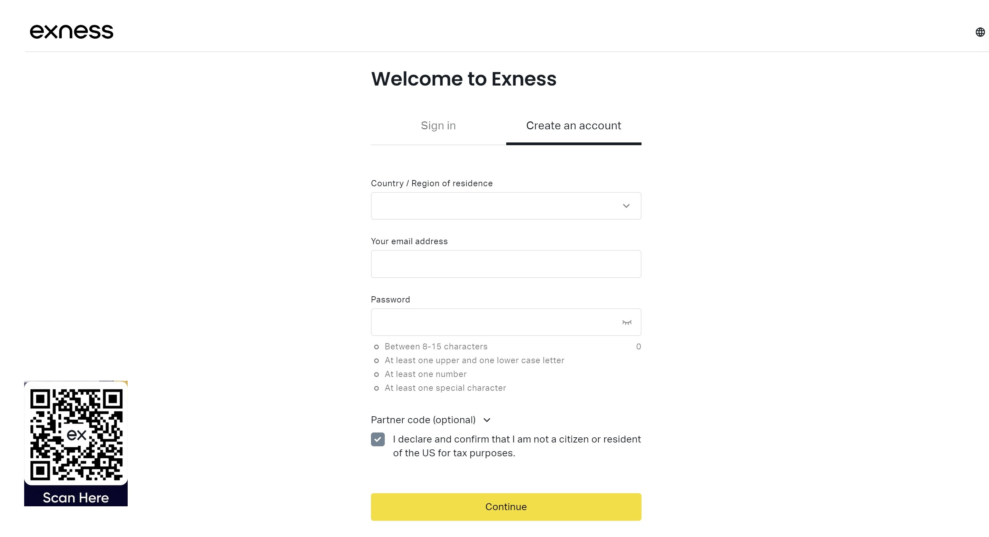This screenshot has width=989, height=537.
Task: Expand the Partner code (optional) section
Action: (x=423, y=420)
